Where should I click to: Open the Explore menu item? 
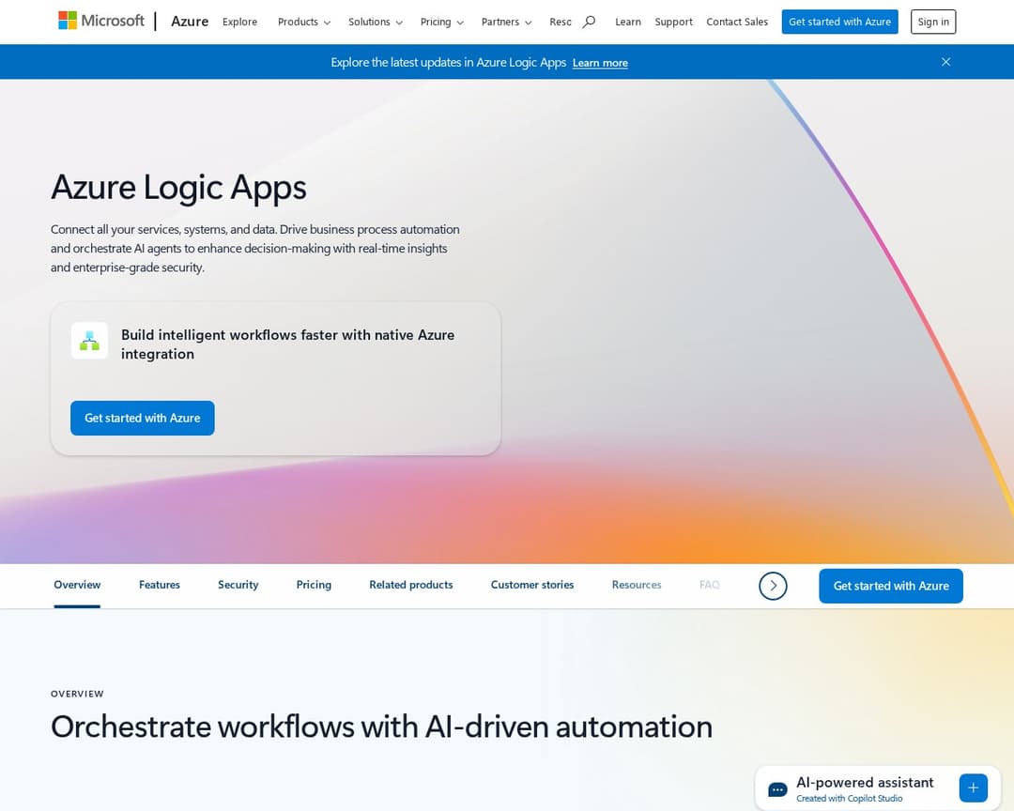pyautogui.click(x=240, y=22)
